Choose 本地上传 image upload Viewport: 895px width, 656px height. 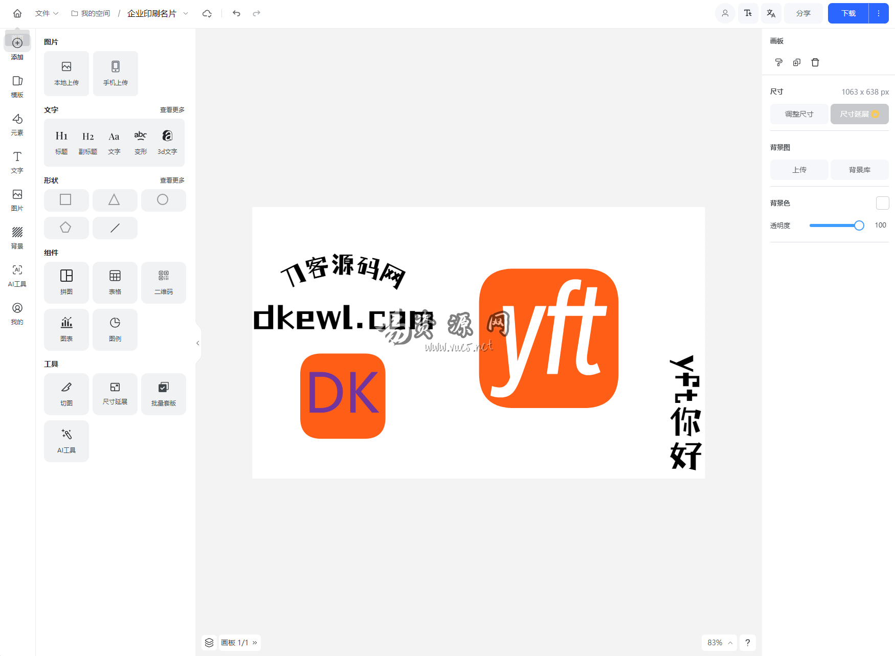pos(66,73)
